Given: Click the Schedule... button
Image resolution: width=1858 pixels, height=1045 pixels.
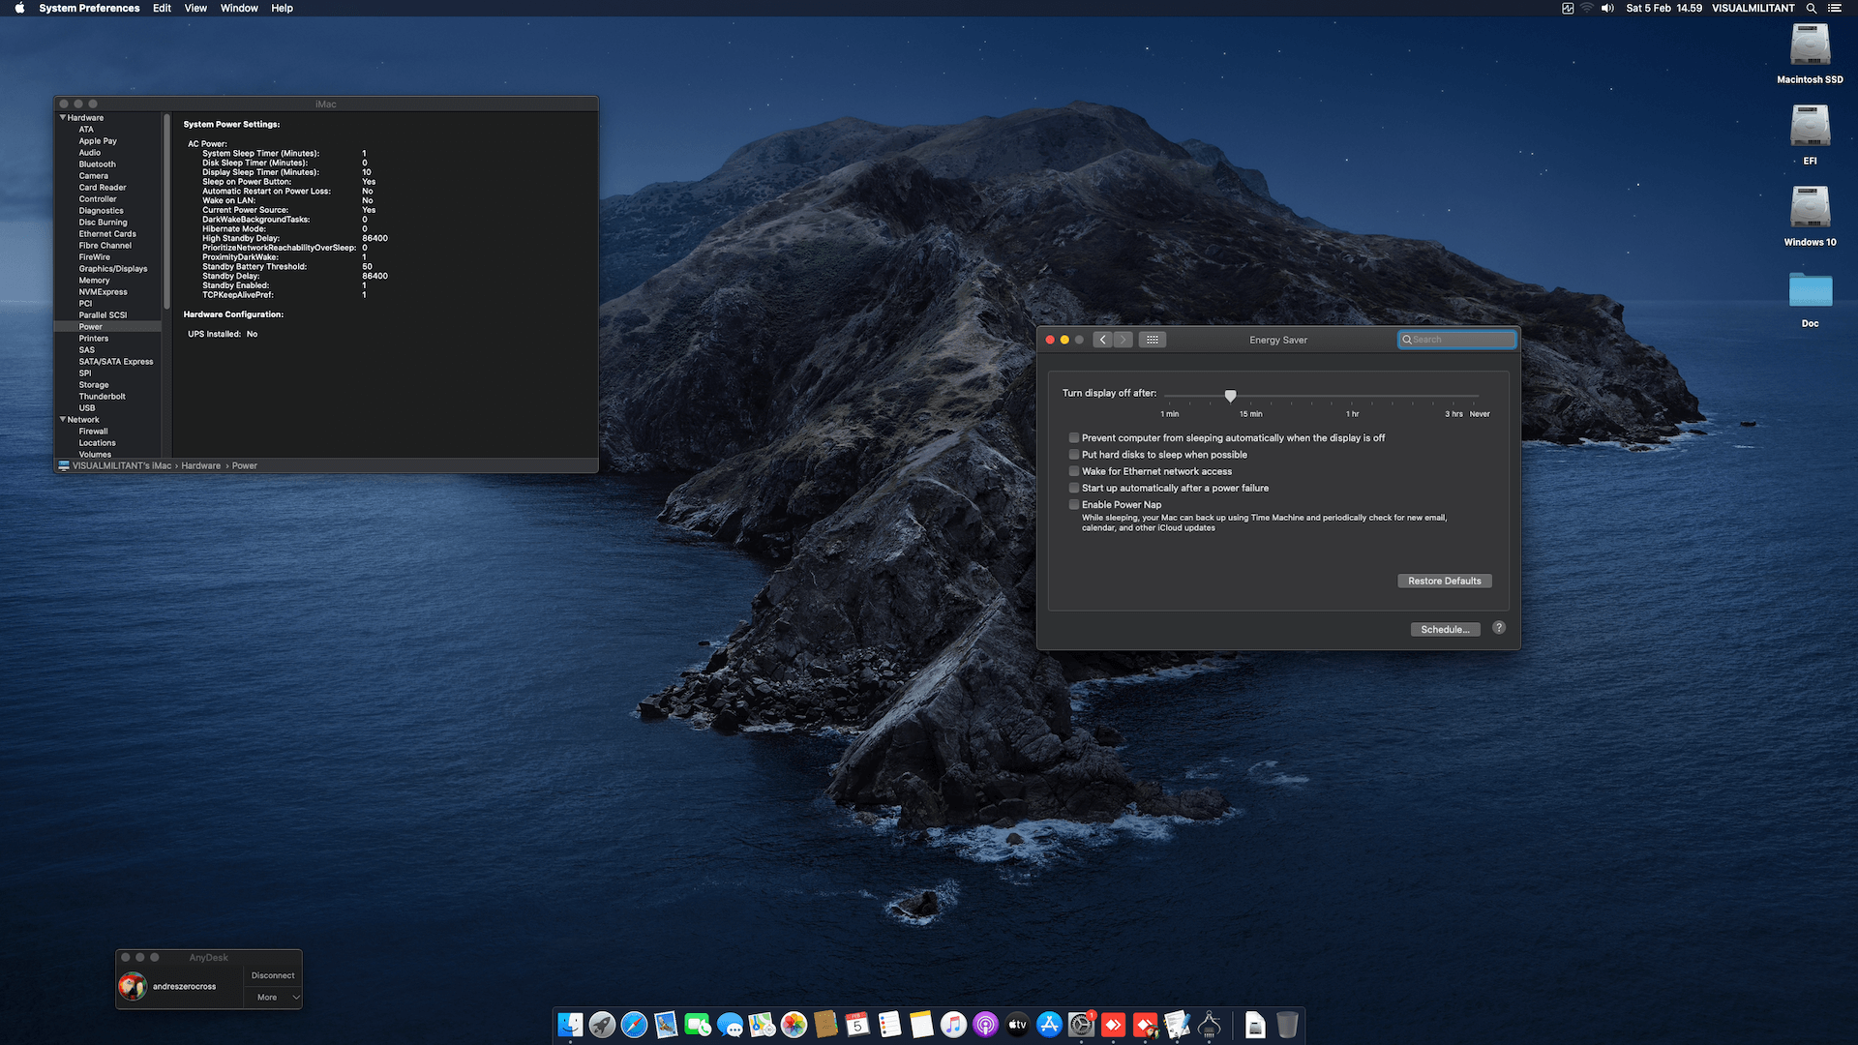Looking at the screenshot, I should point(1445,629).
